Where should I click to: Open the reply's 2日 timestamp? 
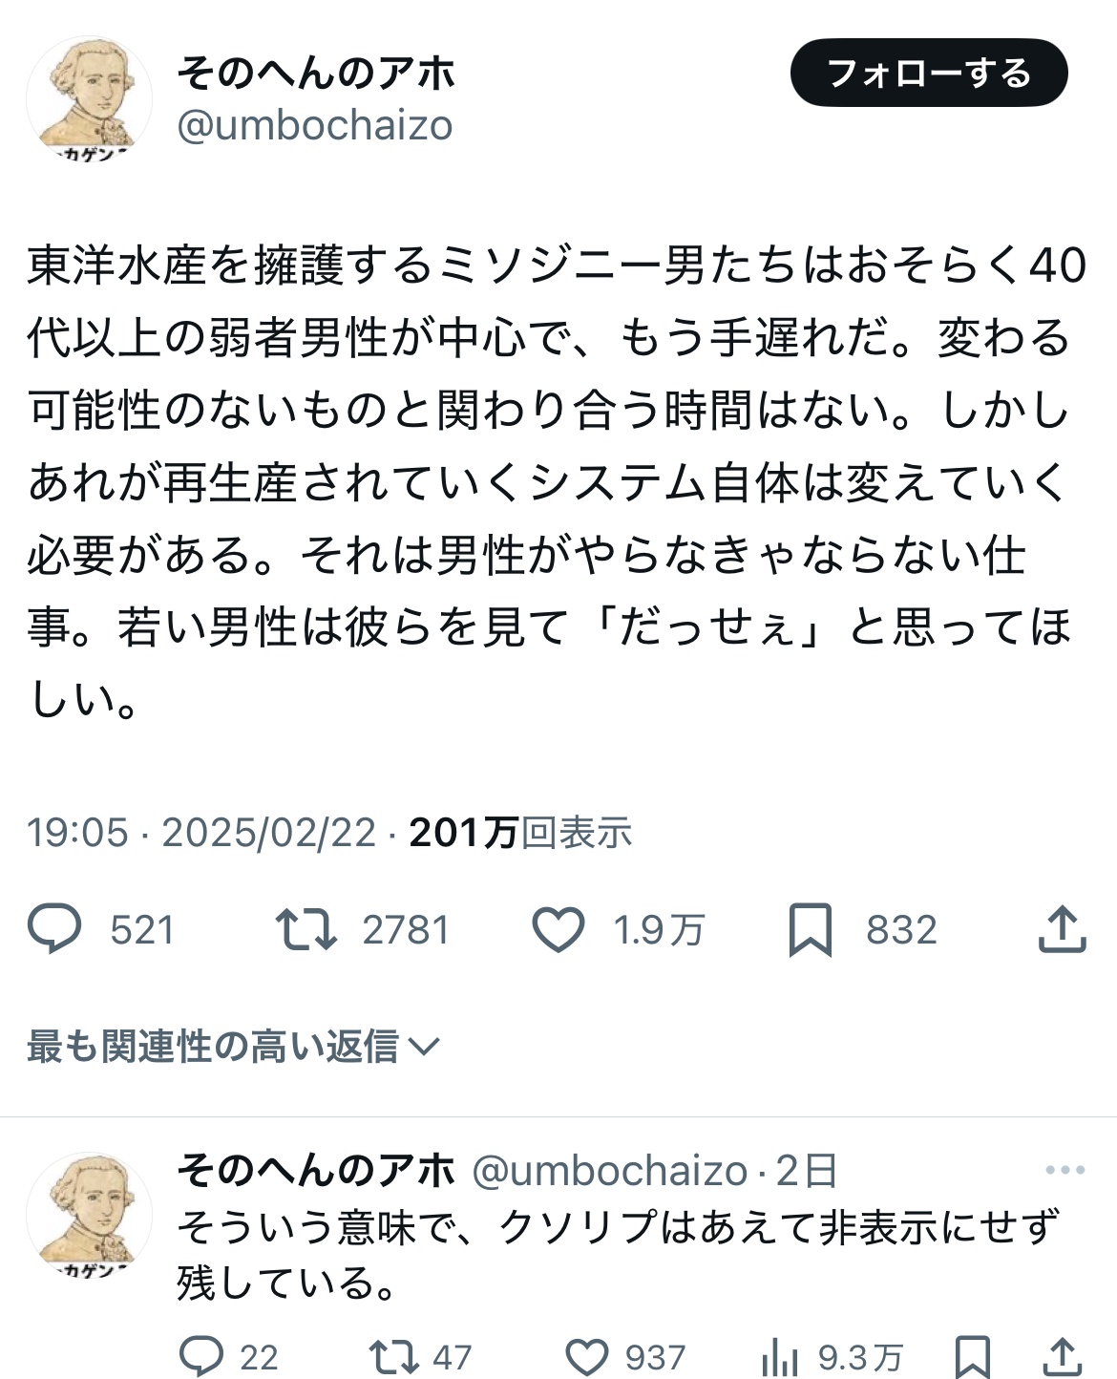click(807, 1170)
